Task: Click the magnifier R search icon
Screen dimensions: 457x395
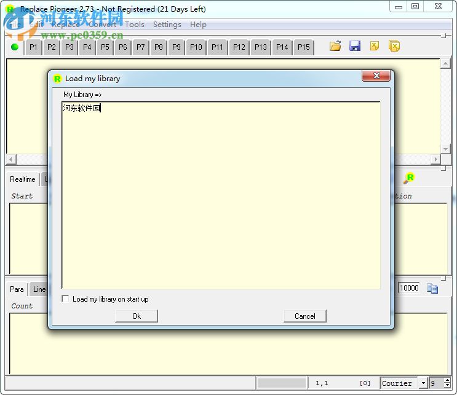Action: click(408, 178)
